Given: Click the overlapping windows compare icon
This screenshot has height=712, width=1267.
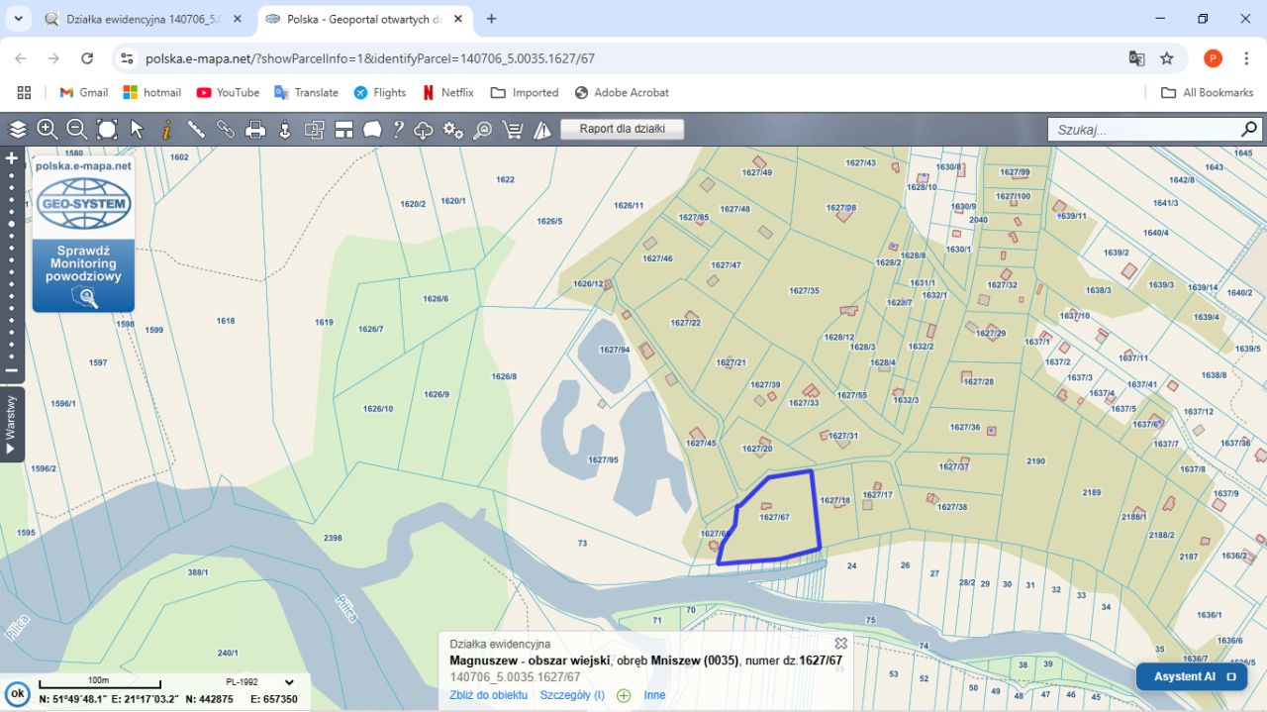Looking at the screenshot, I should pos(315,129).
